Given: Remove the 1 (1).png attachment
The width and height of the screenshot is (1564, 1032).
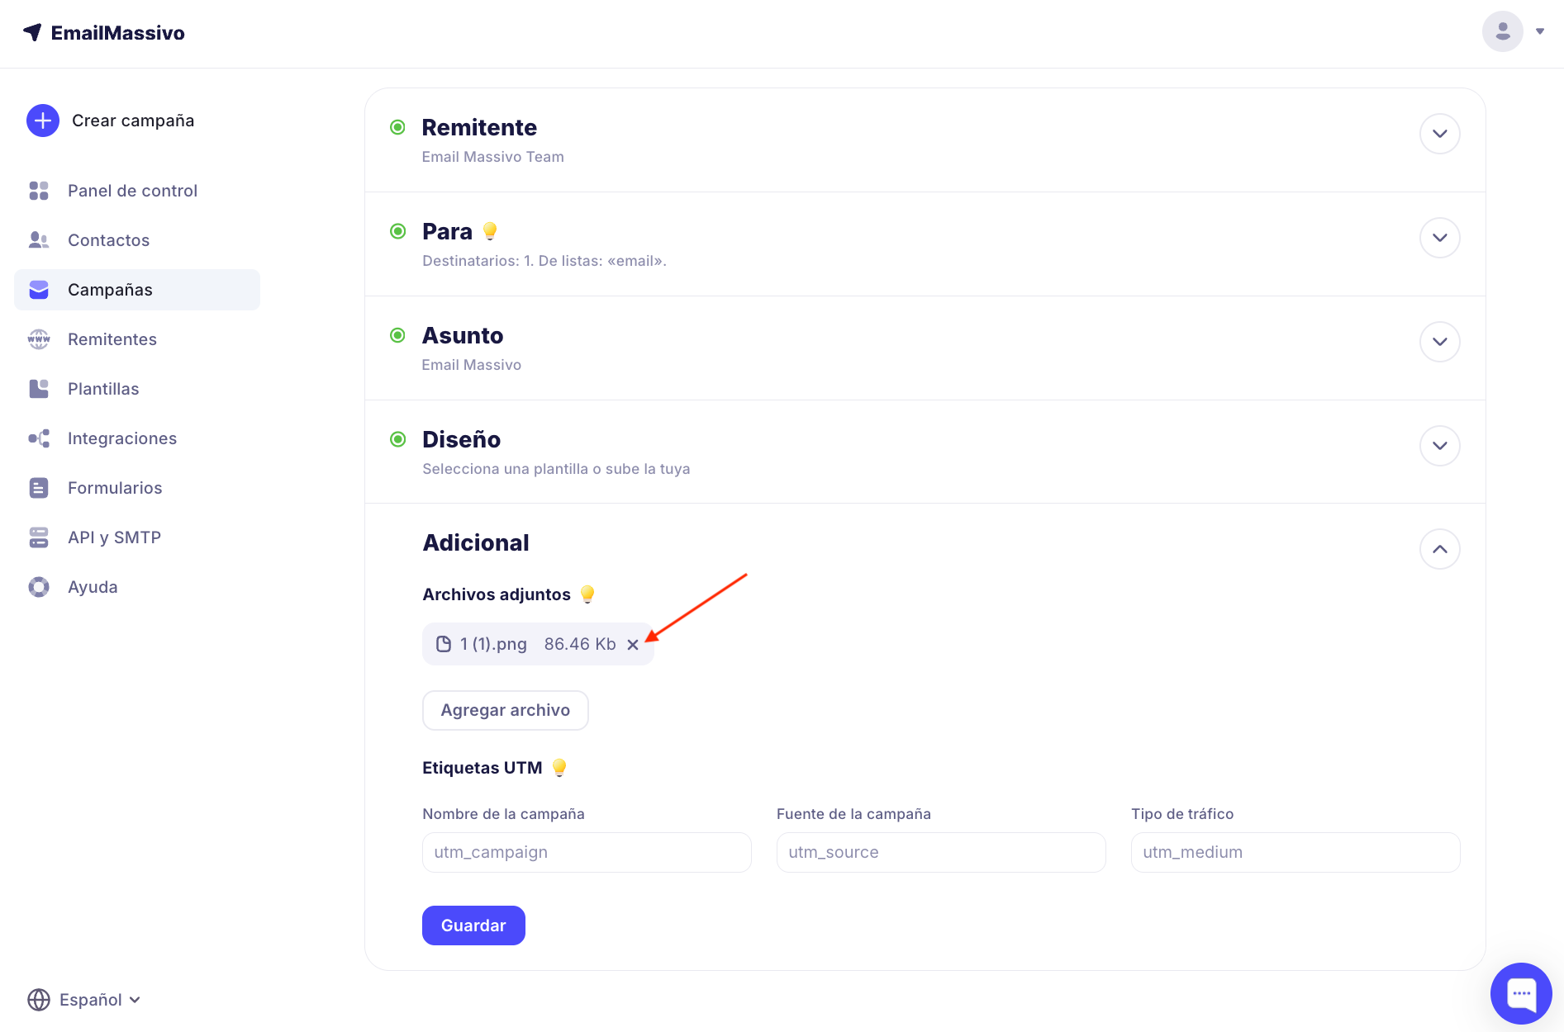Looking at the screenshot, I should (x=633, y=645).
